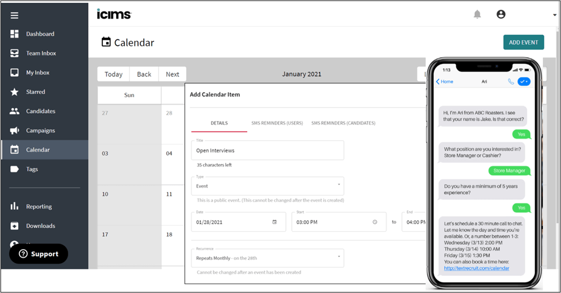Expand the event Type dropdown
Viewport: 561px width, 293px height.
click(x=339, y=185)
